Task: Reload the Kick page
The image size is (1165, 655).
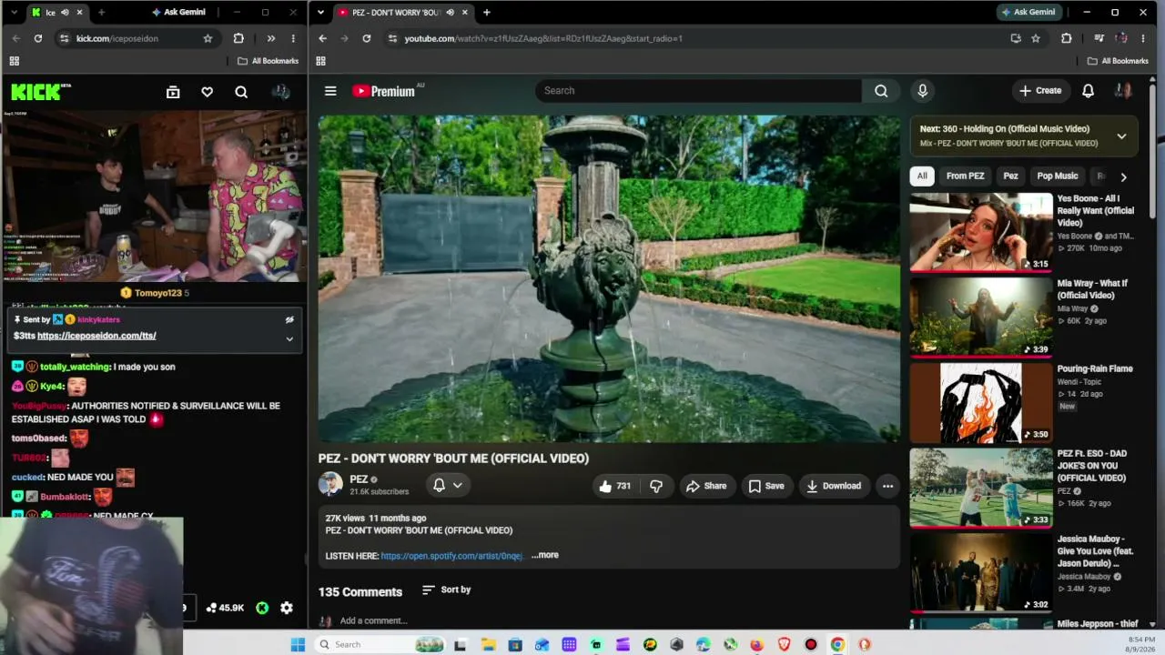Action: [38, 38]
